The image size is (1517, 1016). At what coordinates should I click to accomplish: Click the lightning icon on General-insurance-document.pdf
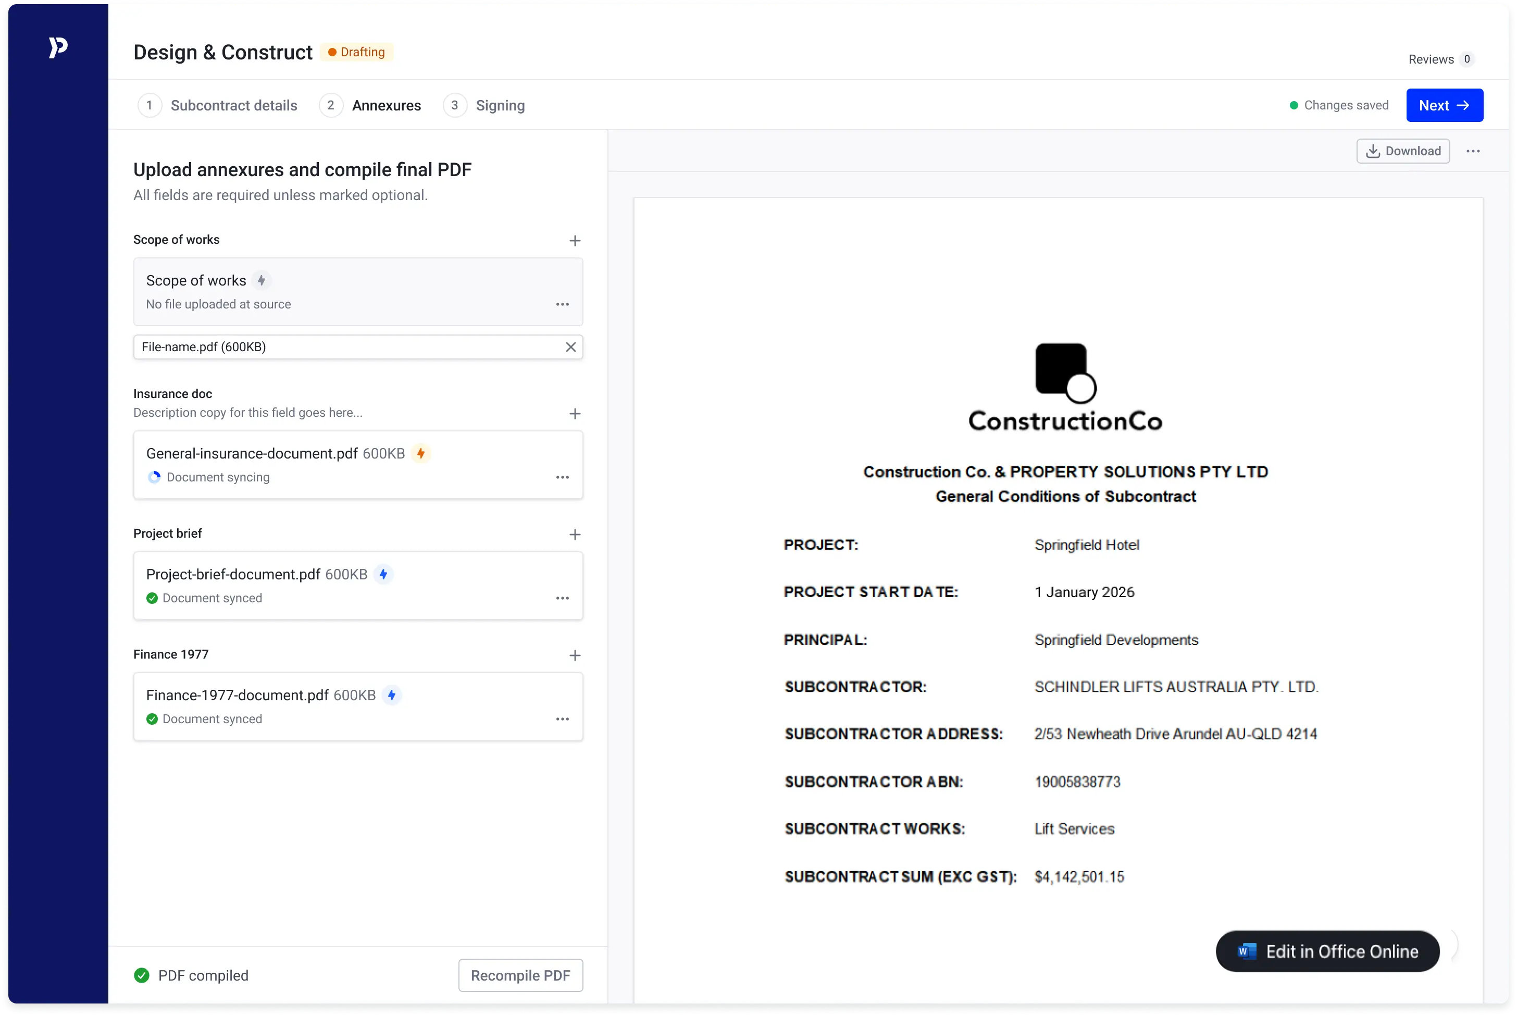pyautogui.click(x=421, y=454)
